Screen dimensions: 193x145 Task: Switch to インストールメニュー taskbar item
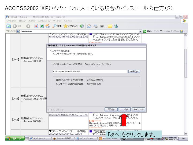coord(40,139)
